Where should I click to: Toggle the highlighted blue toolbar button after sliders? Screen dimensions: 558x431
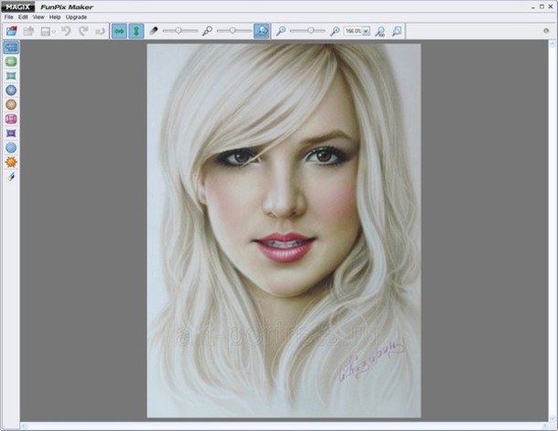point(262,30)
